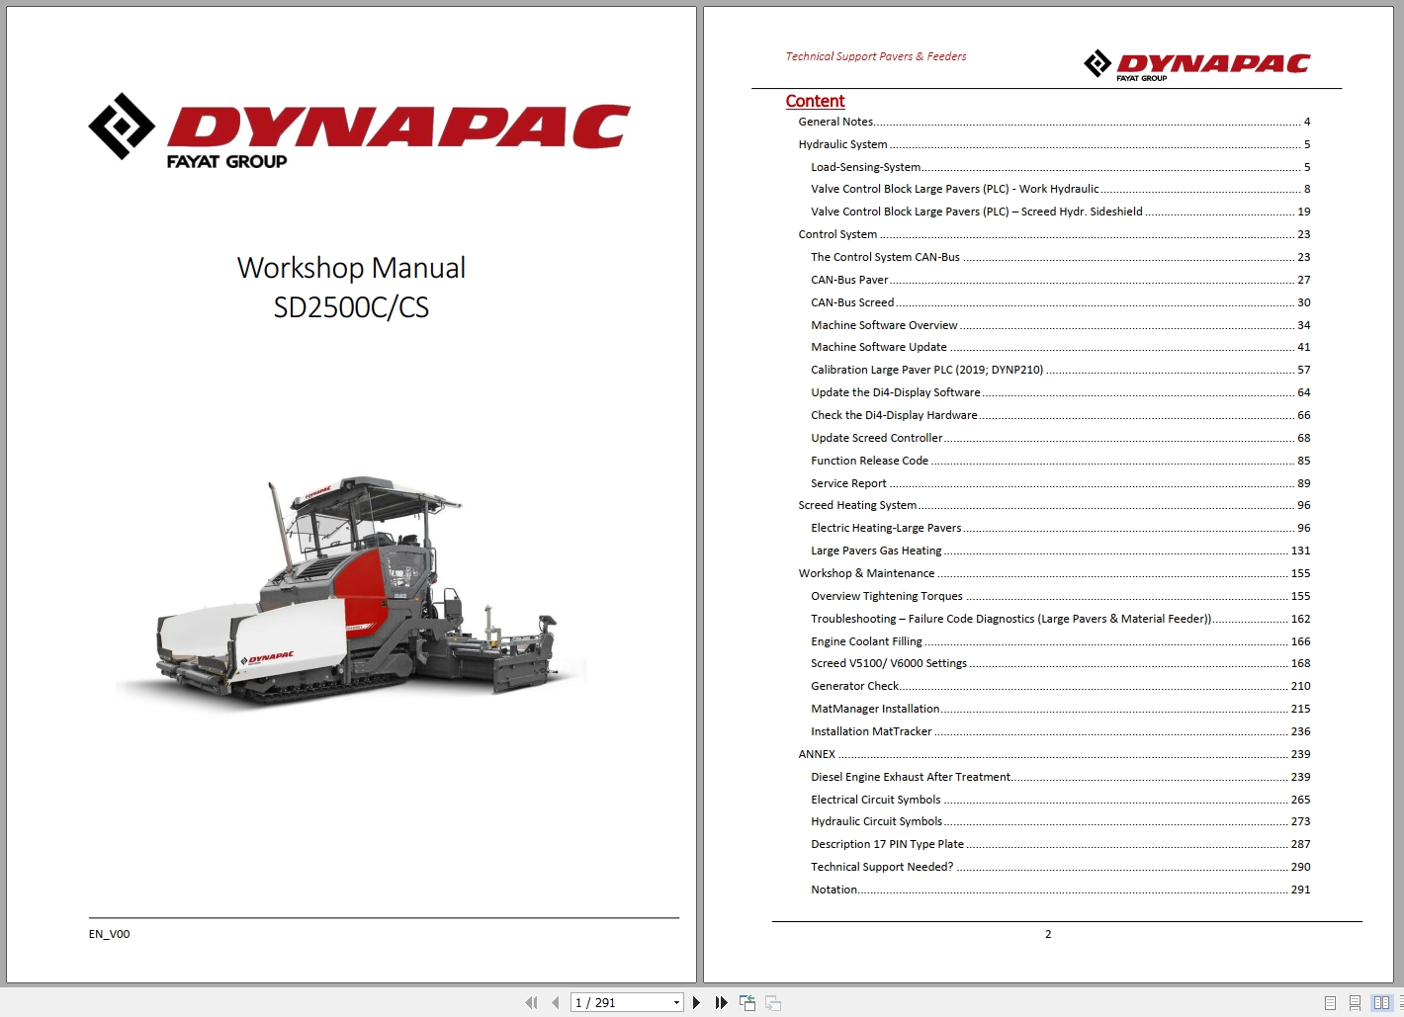Go to Machine Software Update section
Screen dimensions: 1404x1017
point(878,347)
